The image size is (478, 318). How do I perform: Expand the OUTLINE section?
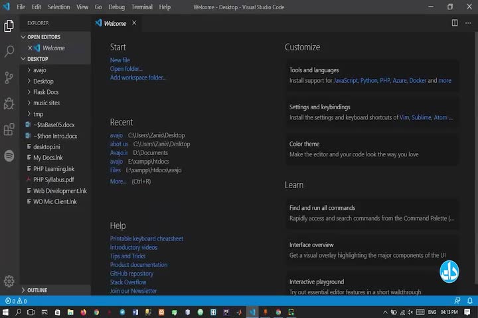(37, 290)
